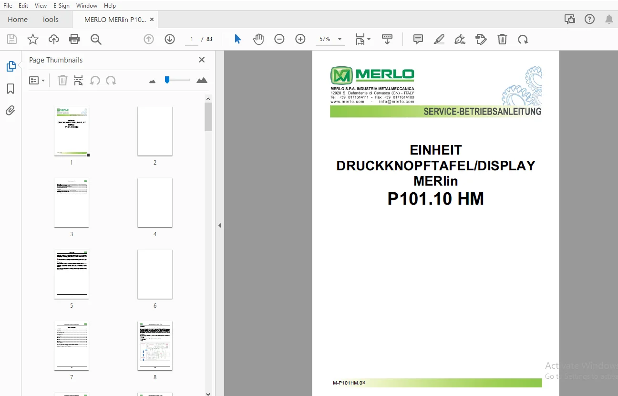The width and height of the screenshot is (618, 396).
Task: Open the share screen chat icon
Action: pos(570,19)
